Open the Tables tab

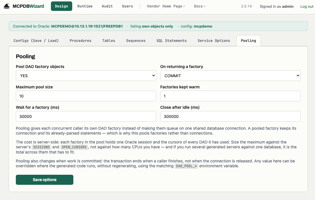[x=108, y=41]
